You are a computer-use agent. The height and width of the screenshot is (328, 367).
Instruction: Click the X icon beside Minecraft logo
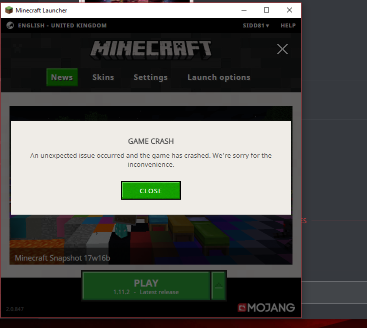click(282, 49)
